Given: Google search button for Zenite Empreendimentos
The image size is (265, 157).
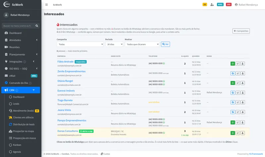Looking at the screenshot, I should coord(233,73).
